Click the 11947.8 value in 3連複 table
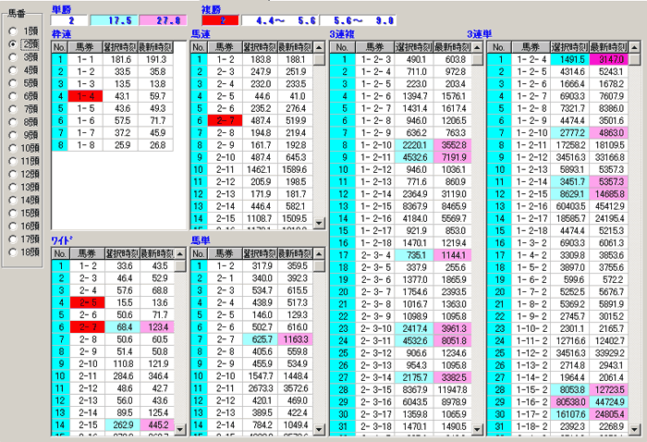The image size is (647, 442). (x=453, y=389)
